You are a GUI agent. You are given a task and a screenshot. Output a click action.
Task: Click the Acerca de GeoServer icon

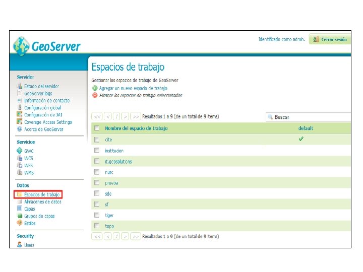tap(20, 129)
